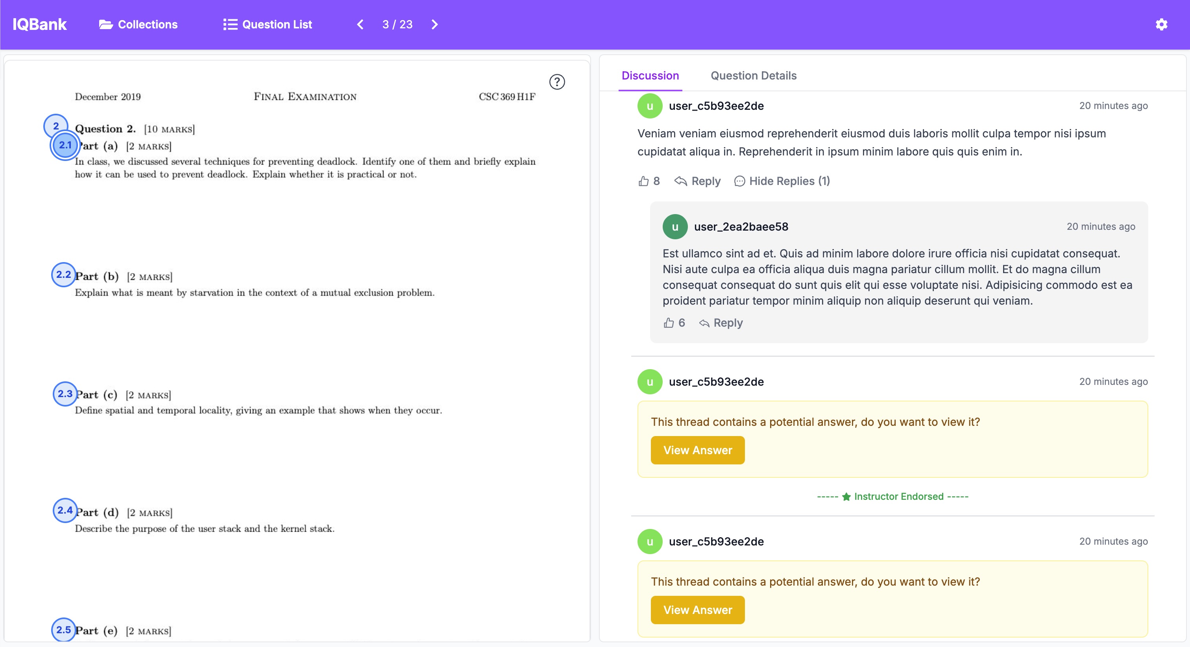This screenshot has width=1190, height=647.
Task: Open the Collections folder
Action: 138,24
